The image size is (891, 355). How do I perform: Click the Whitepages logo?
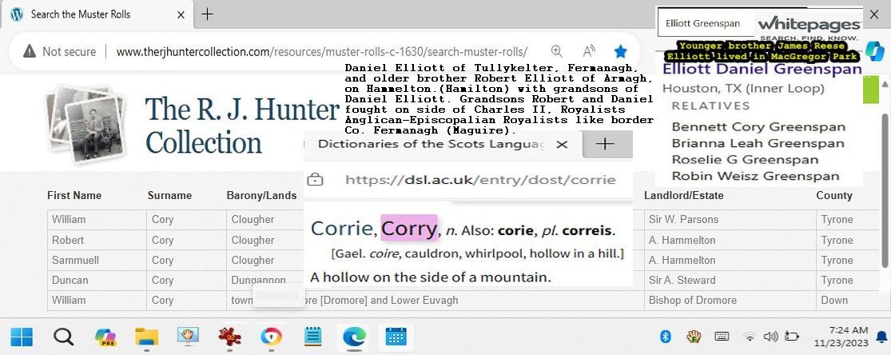click(809, 26)
